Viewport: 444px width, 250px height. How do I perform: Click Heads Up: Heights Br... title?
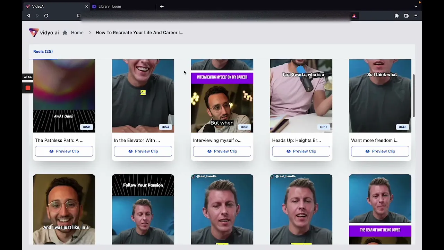297,140
